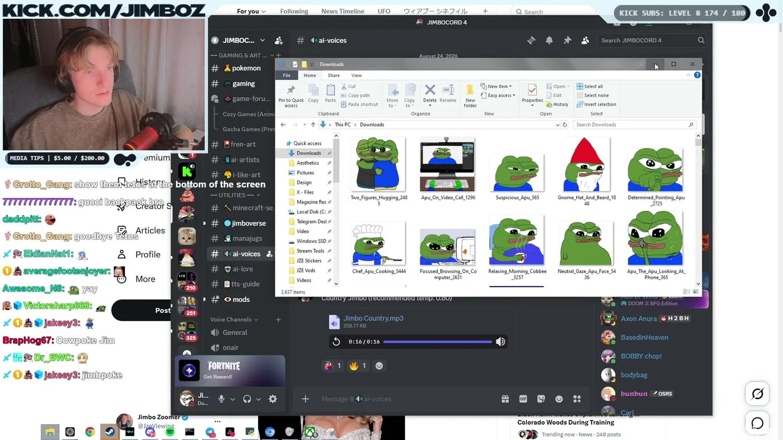
Task: Expand the JIMBOCORD server menu chevron
Action: [262, 40]
